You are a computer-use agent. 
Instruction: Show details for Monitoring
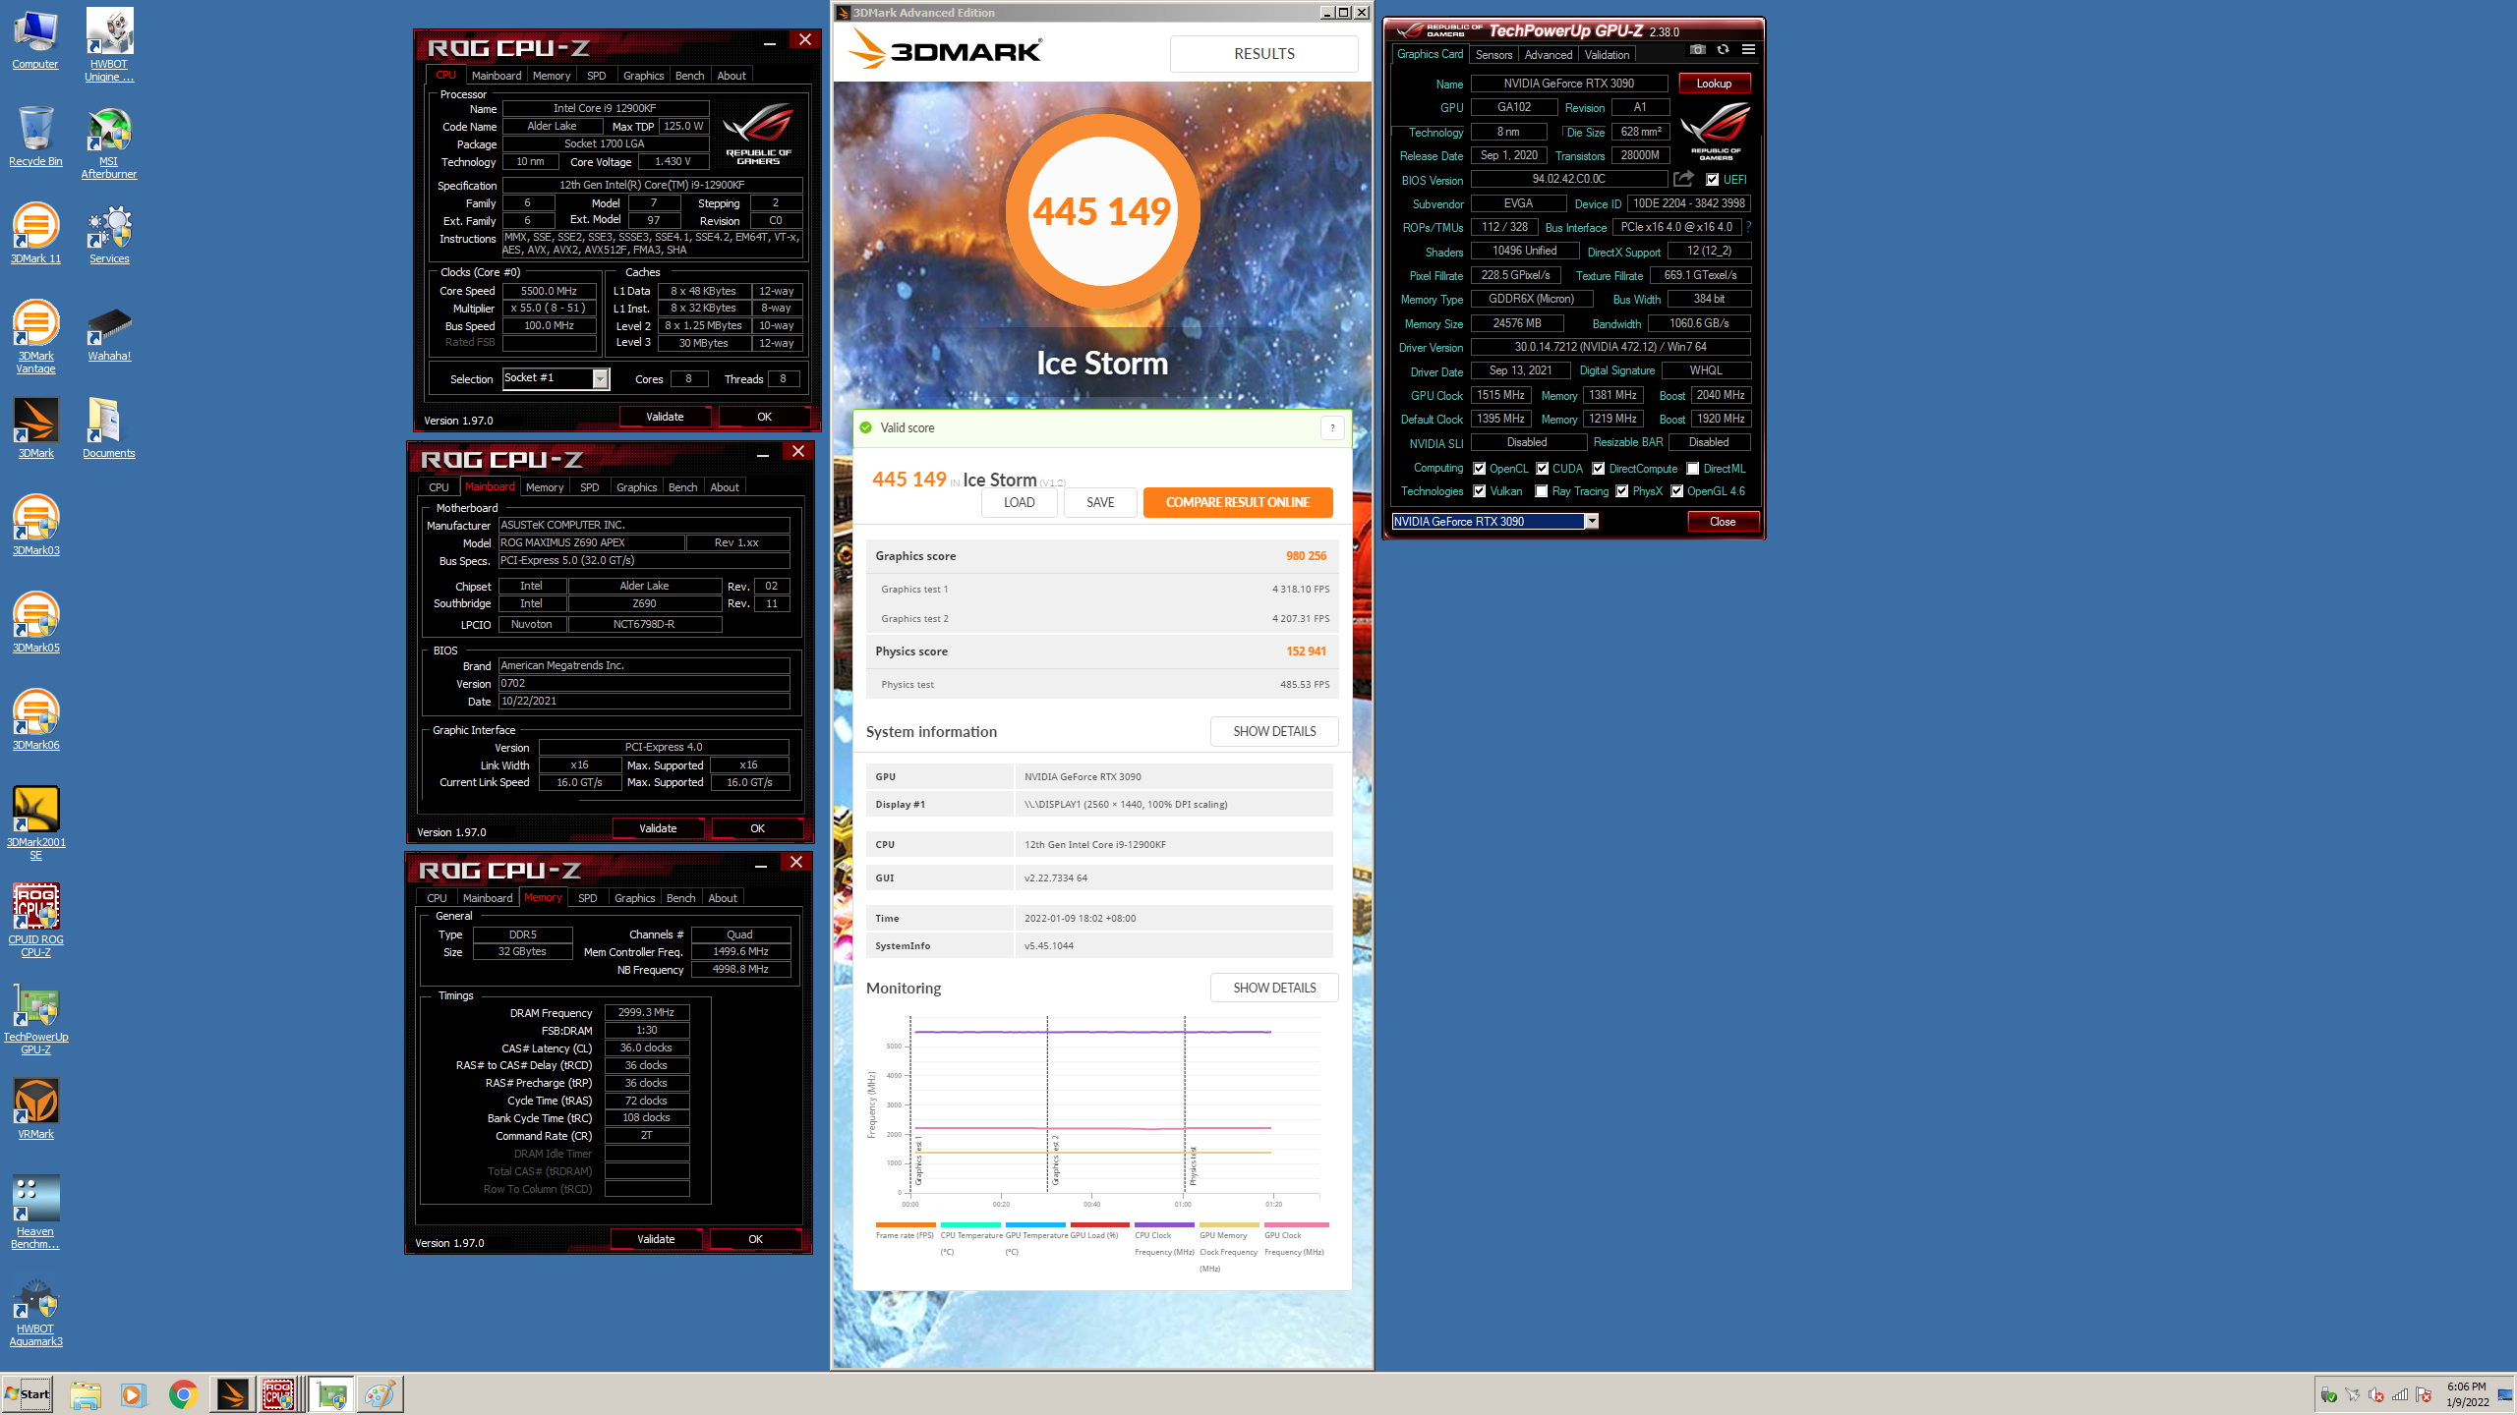pyautogui.click(x=1274, y=988)
